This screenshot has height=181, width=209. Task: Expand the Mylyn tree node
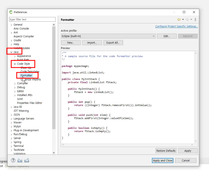pos(11,127)
